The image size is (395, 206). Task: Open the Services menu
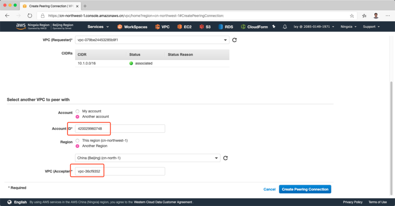click(98, 27)
